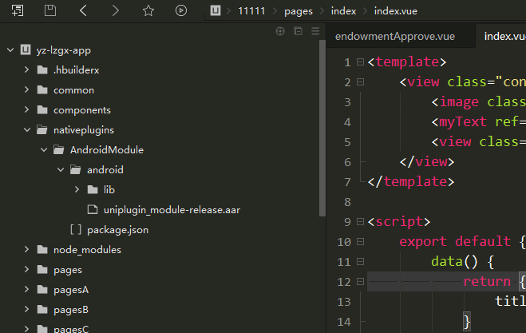This screenshot has height=333, width=526.
Task: Place cursor on the return keyword
Action: pos(487,281)
